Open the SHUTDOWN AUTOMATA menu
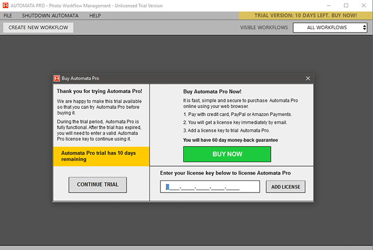The image size is (373, 250). point(50,16)
